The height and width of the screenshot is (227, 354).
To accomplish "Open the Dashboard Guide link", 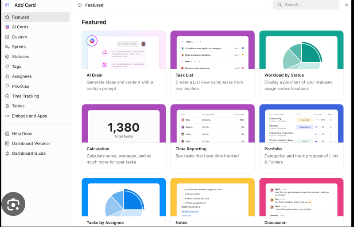I will (36, 153).
